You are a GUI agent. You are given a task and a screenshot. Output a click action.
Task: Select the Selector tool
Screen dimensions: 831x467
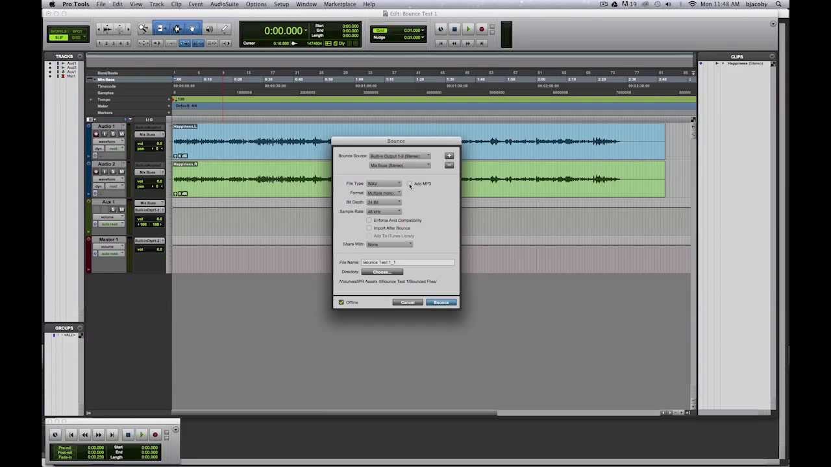point(177,29)
